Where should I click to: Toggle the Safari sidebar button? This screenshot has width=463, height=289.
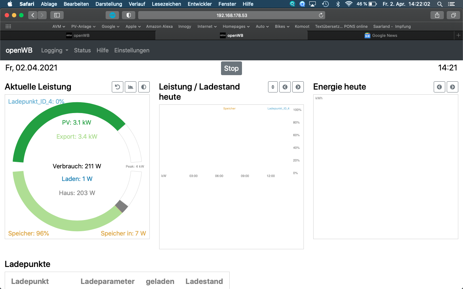click(57, 15)
